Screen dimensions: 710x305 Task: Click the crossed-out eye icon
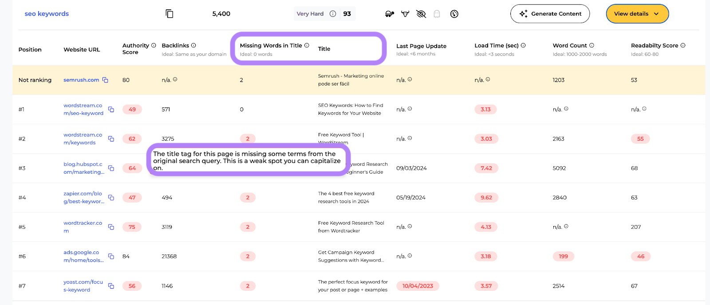(x=421, y=14)
